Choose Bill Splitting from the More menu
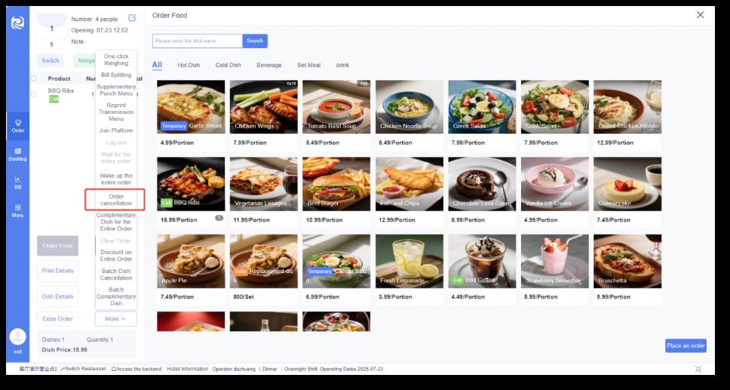 coord(116,75)
